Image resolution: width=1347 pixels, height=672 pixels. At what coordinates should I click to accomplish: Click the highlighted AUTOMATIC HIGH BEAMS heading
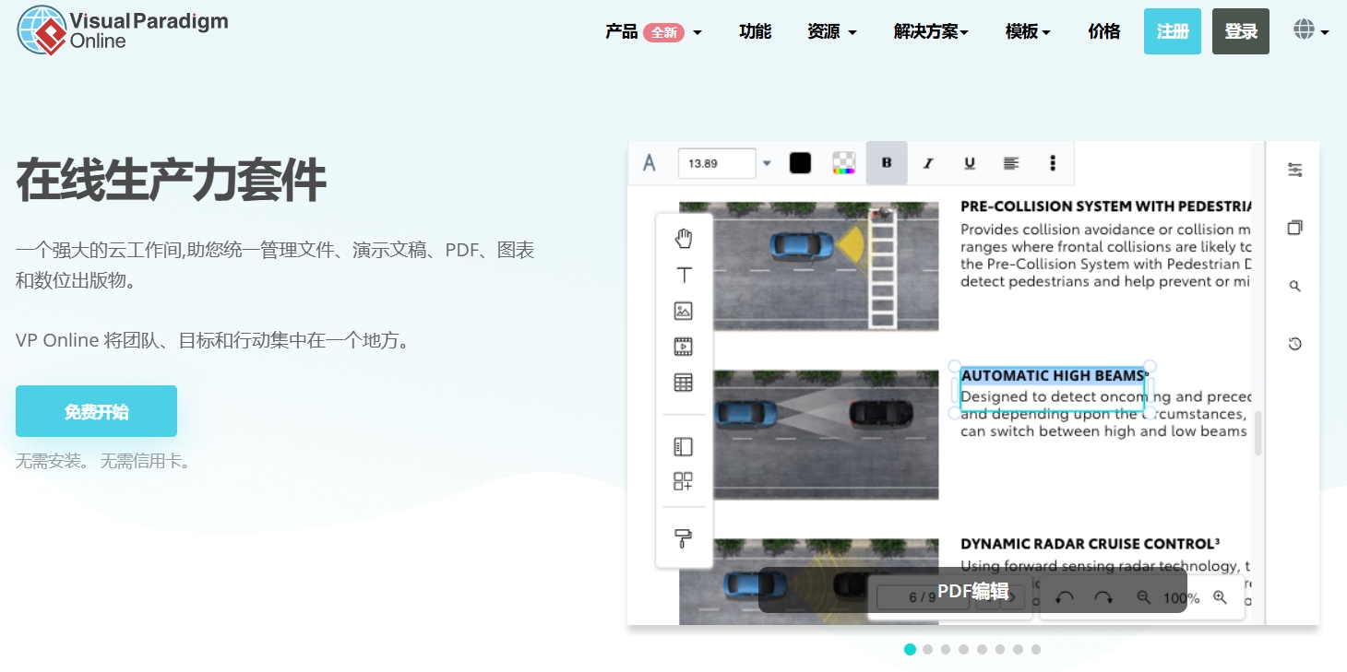pyautogui.click(x=1053, y=376)
